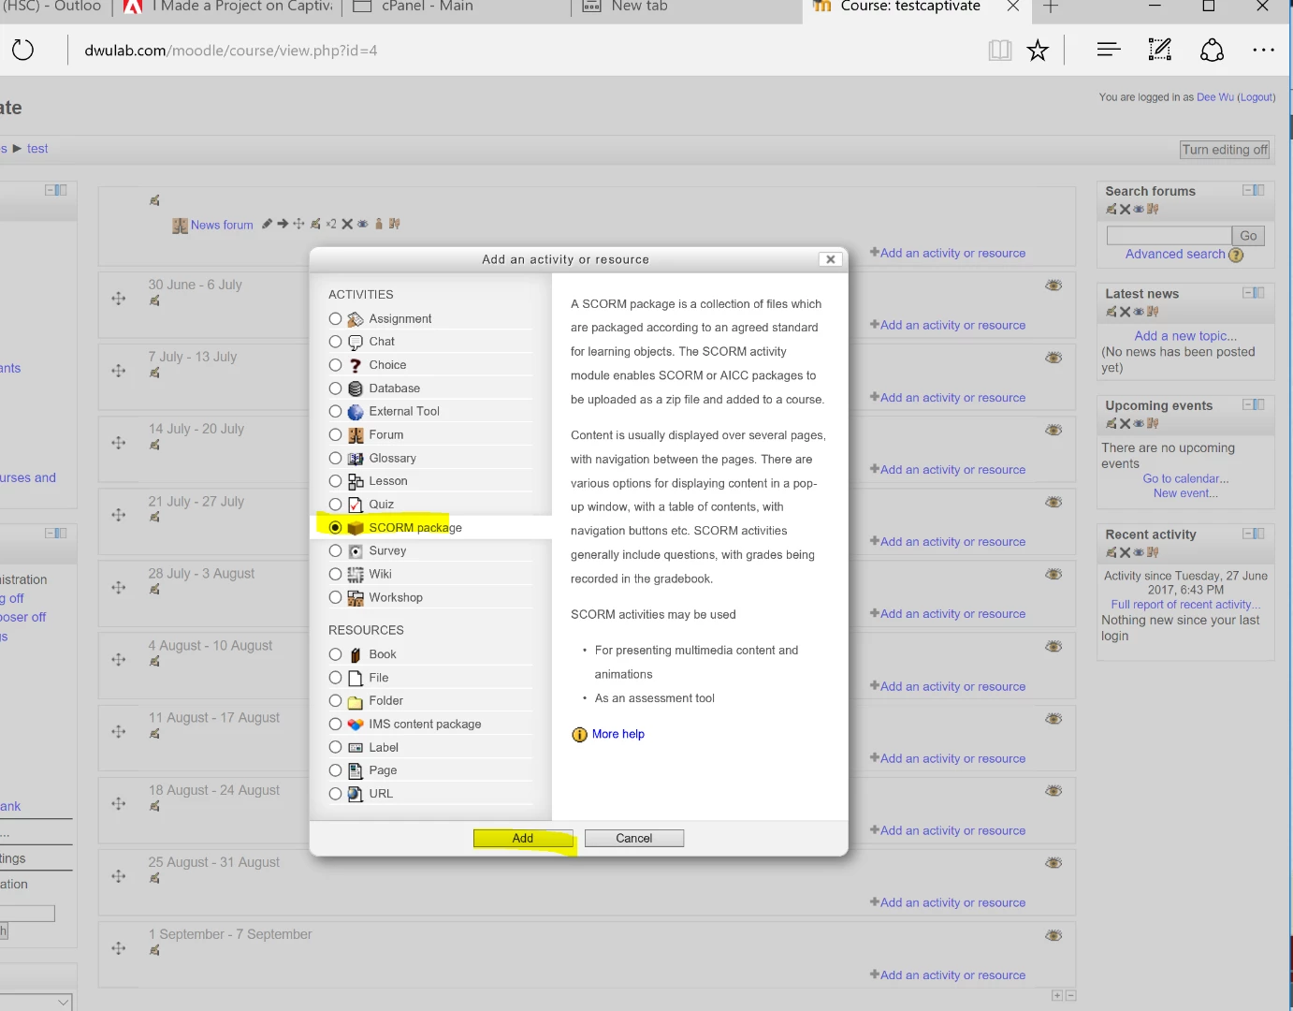Open the News forum link
This screenshot has height=1011, width=1293.
pyautogui.click(x=222, y=226)
